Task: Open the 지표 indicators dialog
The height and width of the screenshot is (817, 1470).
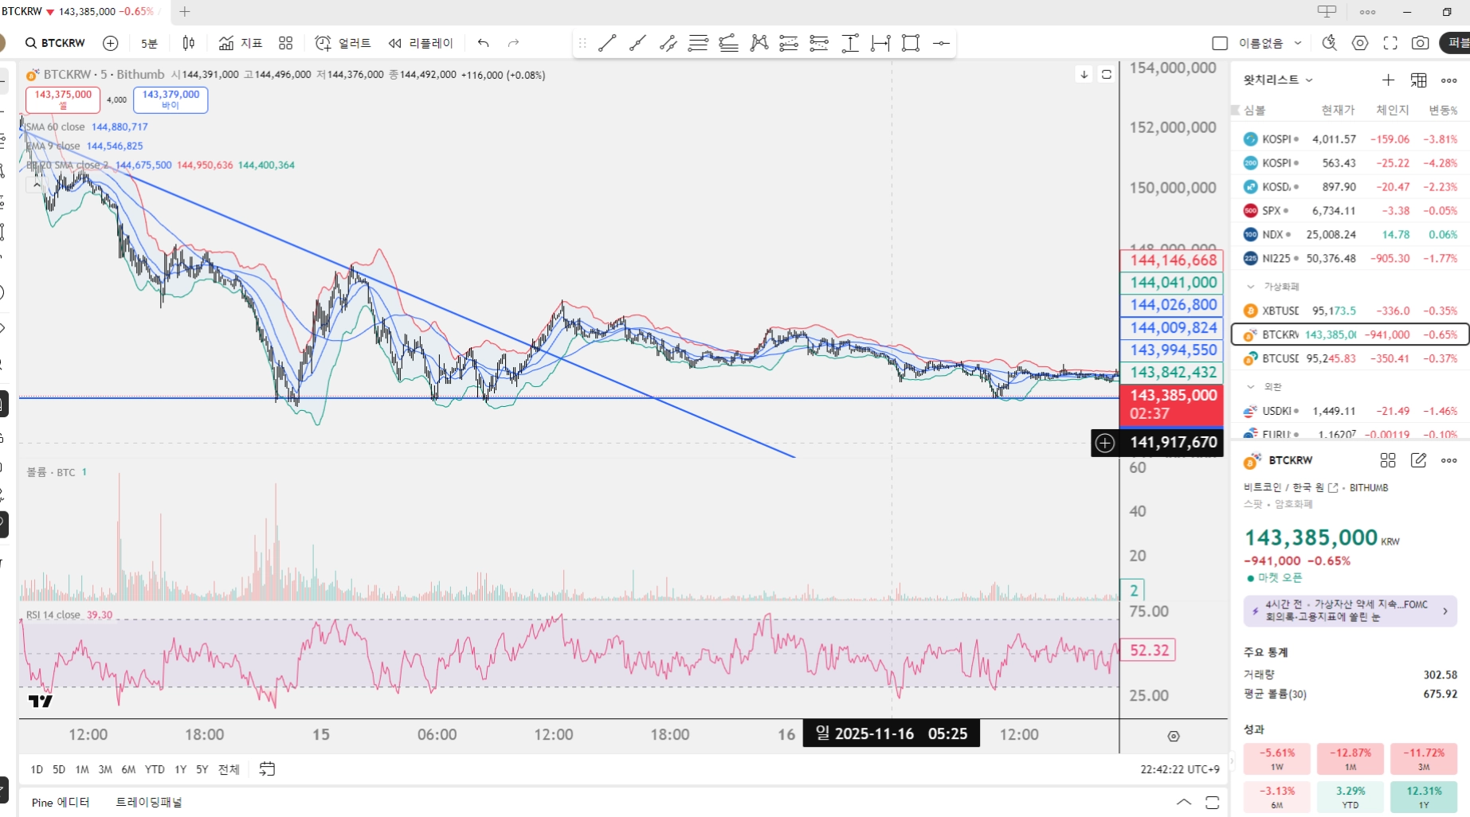Action: point(241,43)
